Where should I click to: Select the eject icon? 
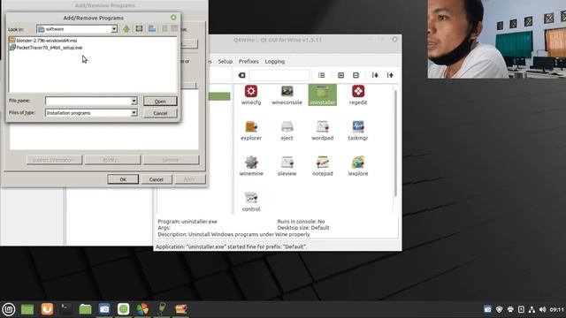coord(287,131)
